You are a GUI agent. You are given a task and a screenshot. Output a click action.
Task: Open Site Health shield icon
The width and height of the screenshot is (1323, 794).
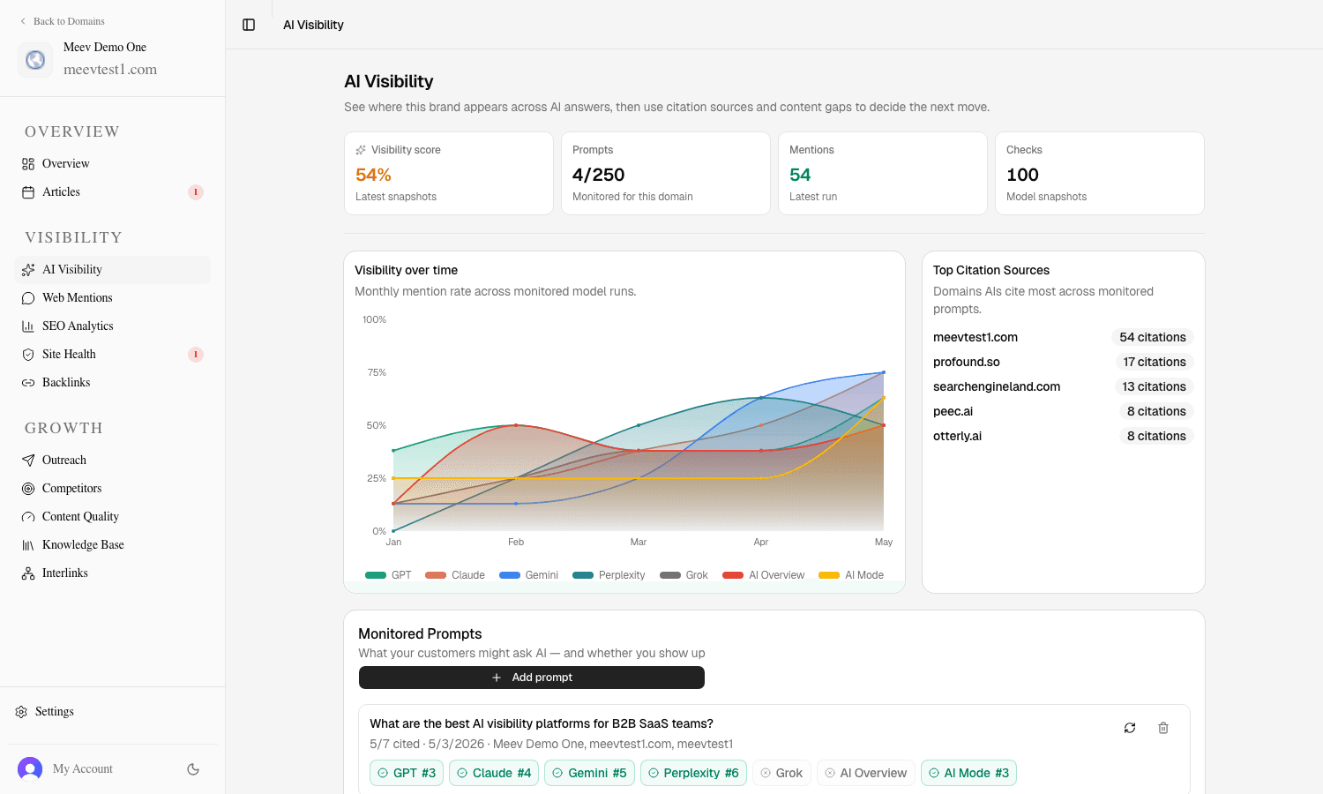click(x=28, y=355)
